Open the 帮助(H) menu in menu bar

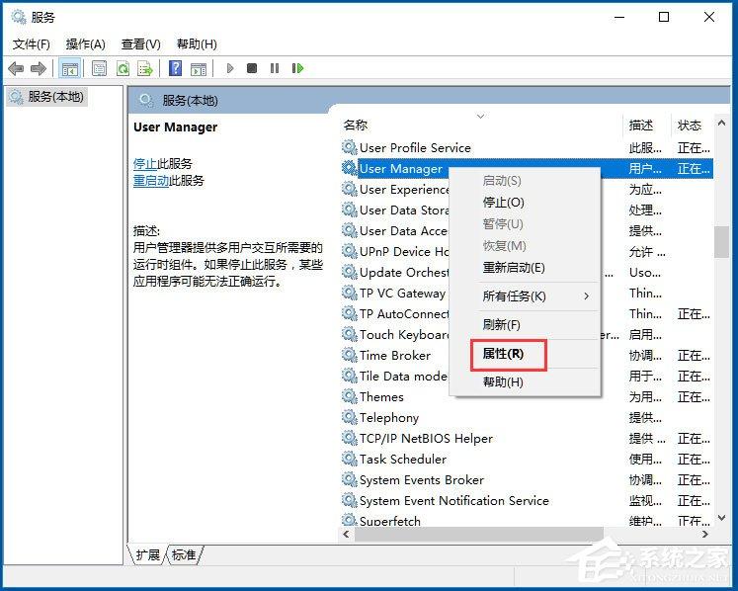197,44
